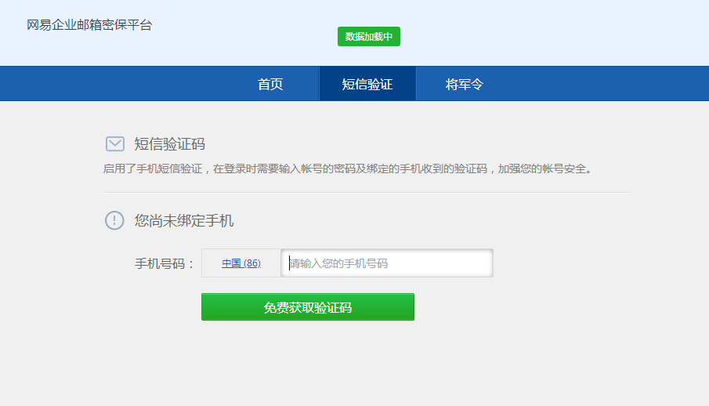
Task: Click the 您尚未绑定手机 notice text
Action: click(x=183, y=220)
